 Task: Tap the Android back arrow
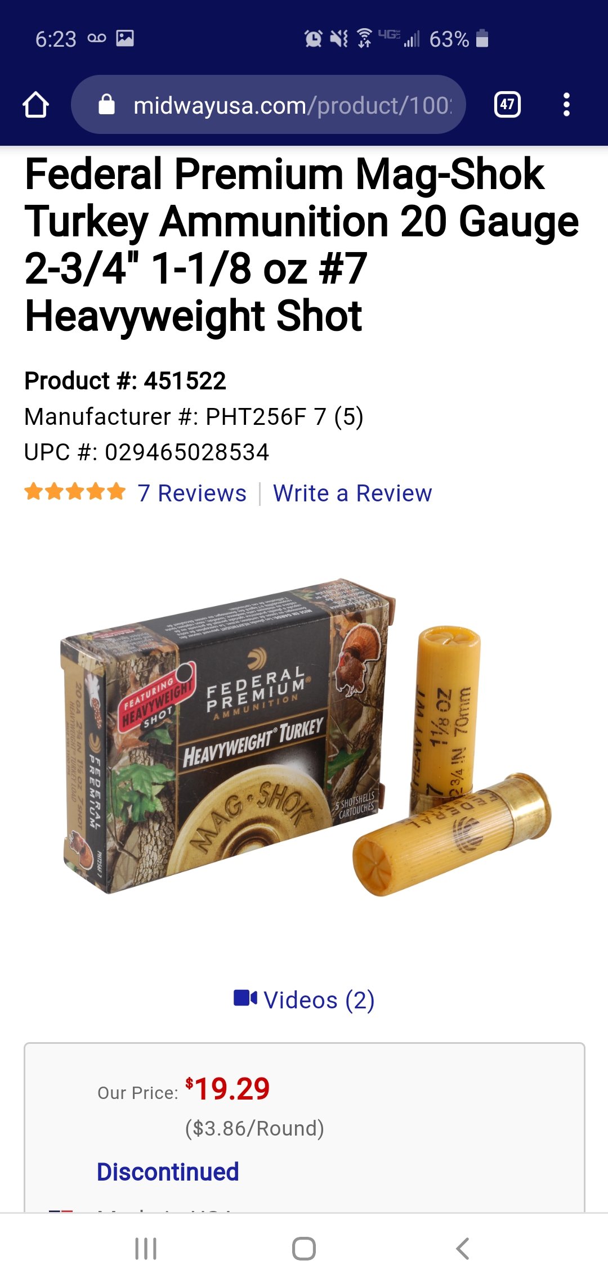[x=463, y=1249]
